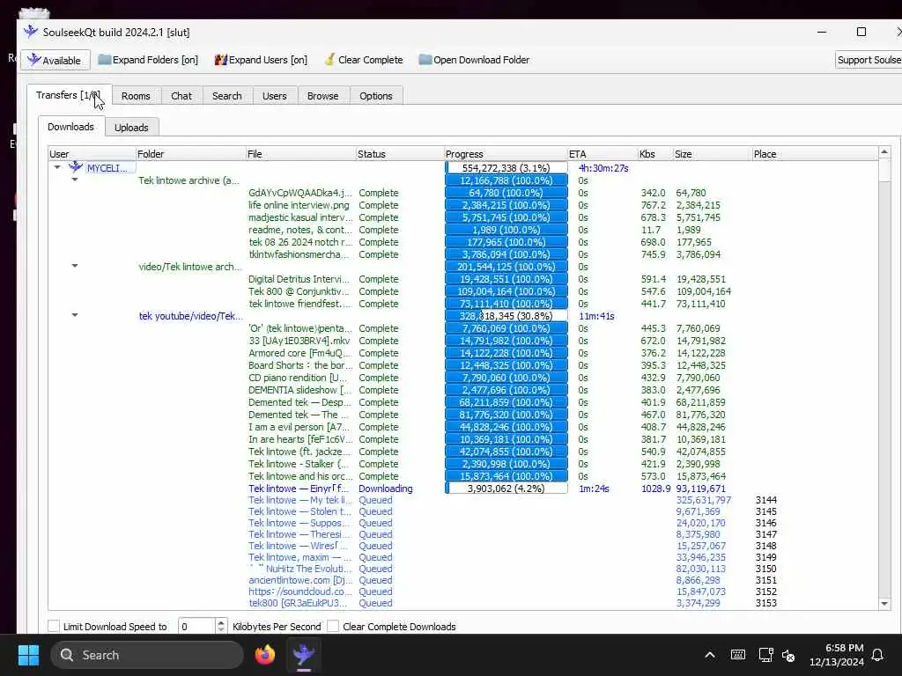Click the MYCELI user bird icon
Screen dimensions: 902x676
tap(76, 167)
